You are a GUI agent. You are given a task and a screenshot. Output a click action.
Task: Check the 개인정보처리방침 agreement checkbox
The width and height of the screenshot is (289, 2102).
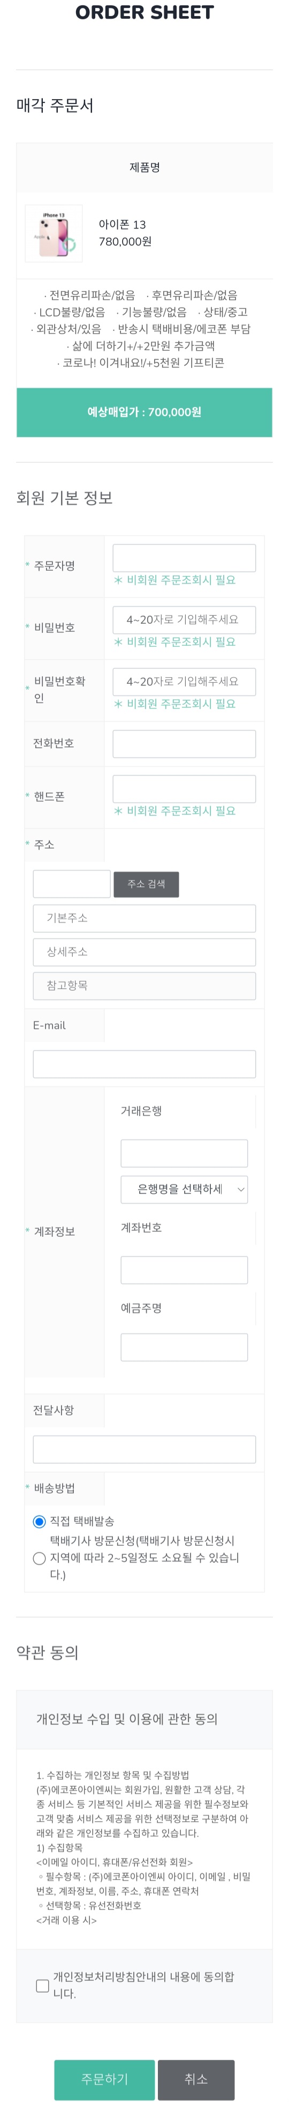point(42,1985)
